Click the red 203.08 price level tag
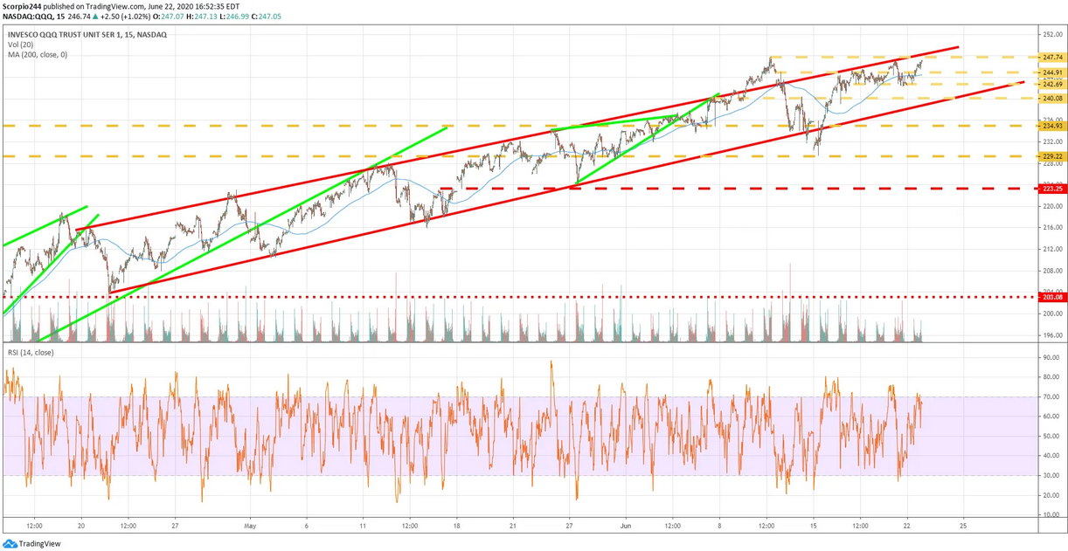The height and width of the screenshot is (551, 1068). click(1051, 297)
